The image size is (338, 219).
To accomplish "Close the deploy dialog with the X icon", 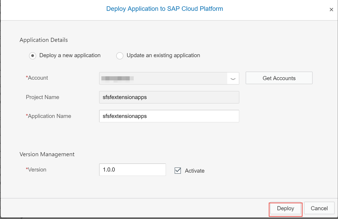I will coord(331,10).
